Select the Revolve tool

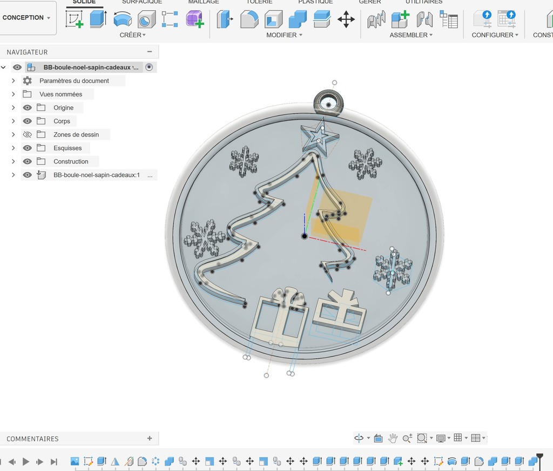123,19
